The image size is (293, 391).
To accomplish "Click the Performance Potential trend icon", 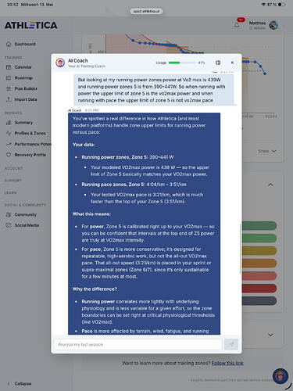I will 9,144.
